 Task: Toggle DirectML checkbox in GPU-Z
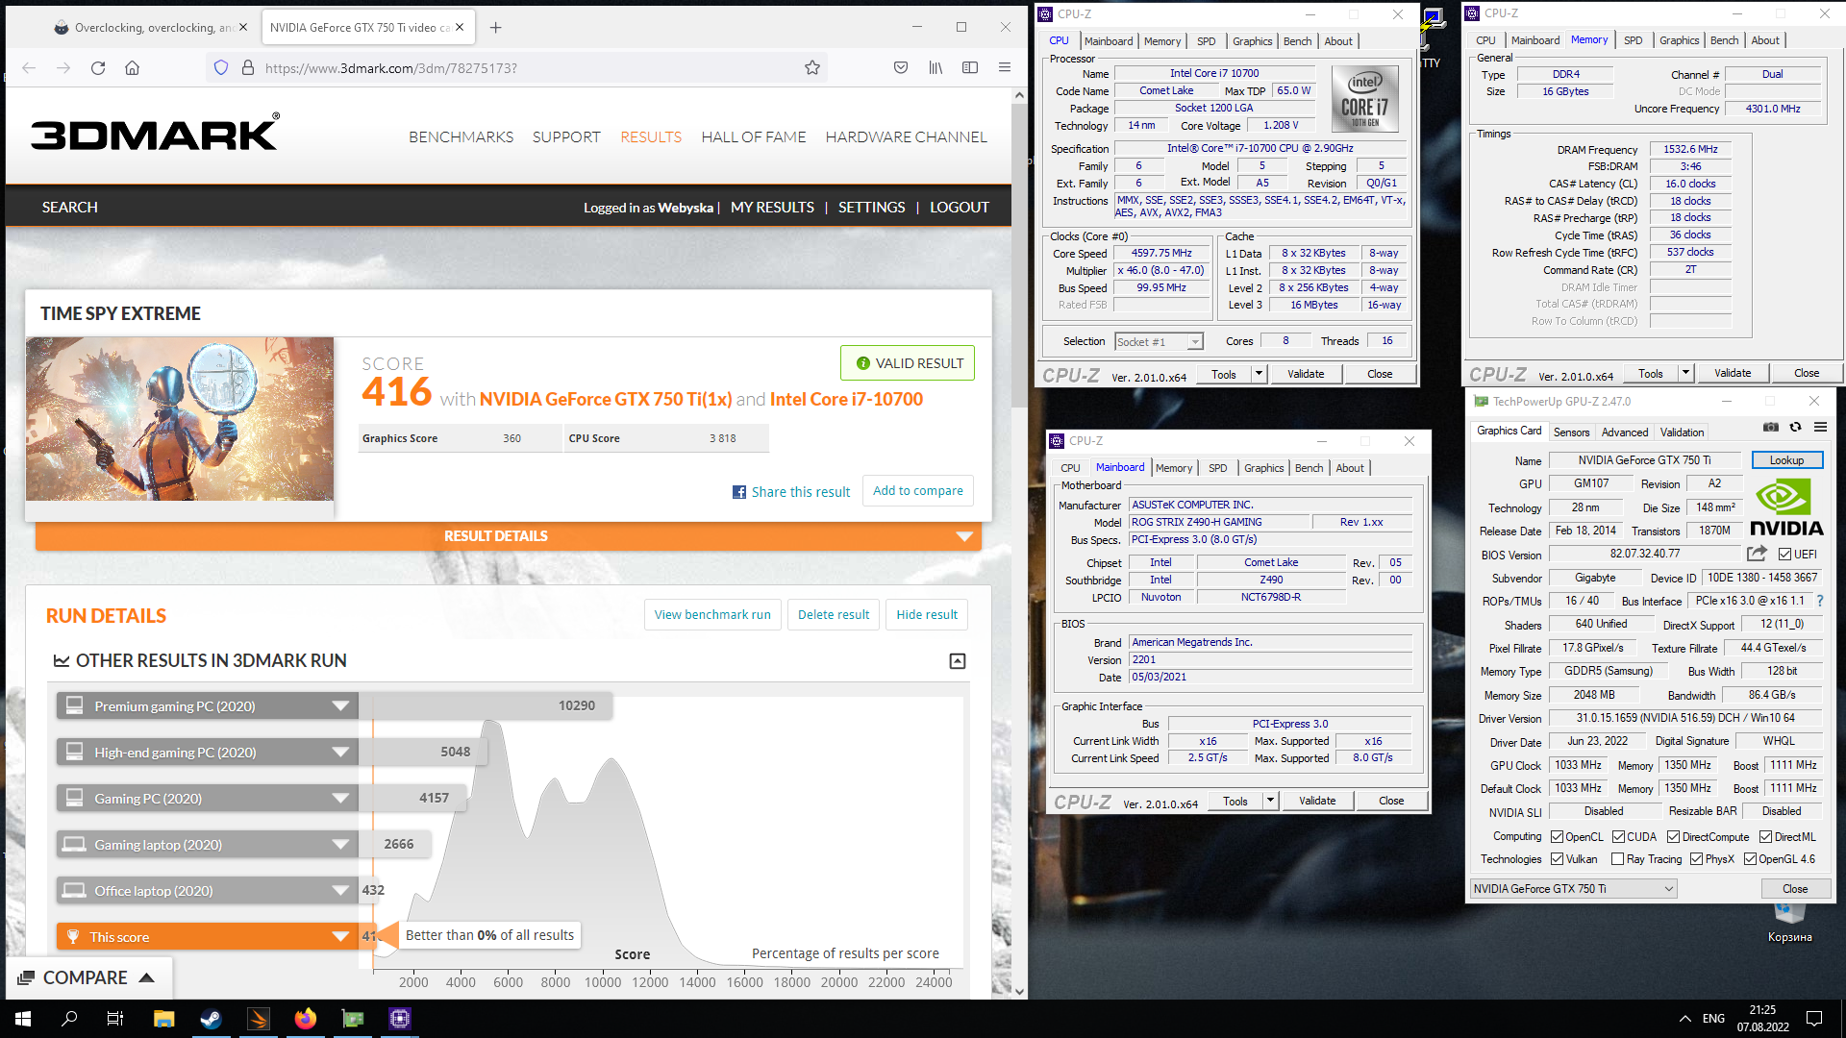[1765, 837]
